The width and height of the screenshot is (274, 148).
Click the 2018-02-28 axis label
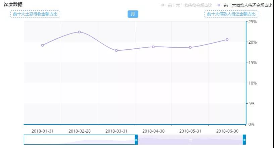(x=80, y=131)
